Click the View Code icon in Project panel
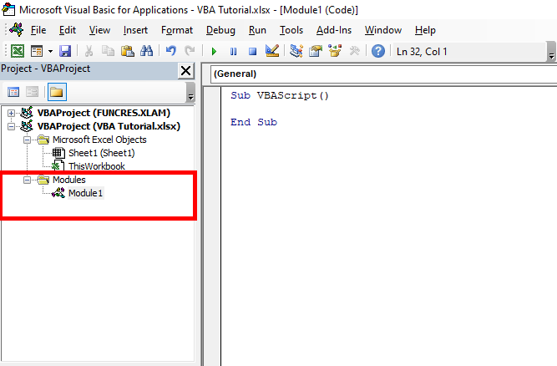 tap(13, 93)
